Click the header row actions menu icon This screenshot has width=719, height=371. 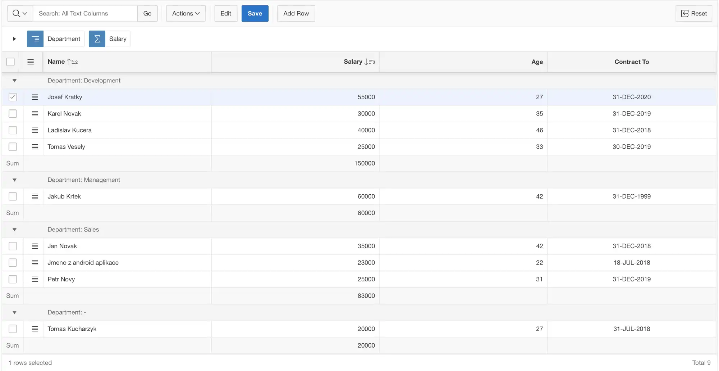click(31, 62)
